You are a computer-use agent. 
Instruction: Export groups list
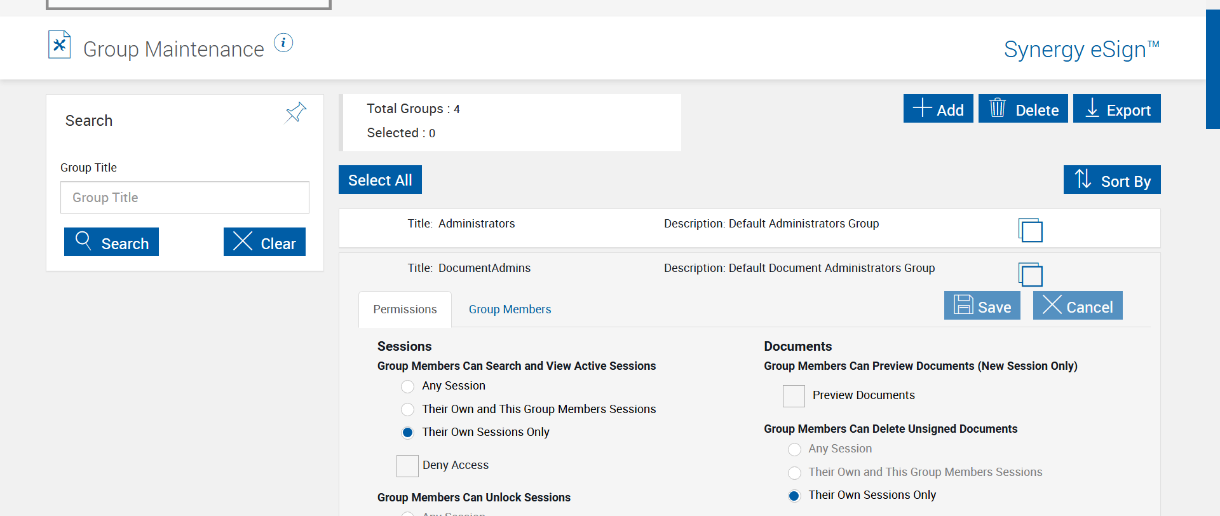point(1116,109)
